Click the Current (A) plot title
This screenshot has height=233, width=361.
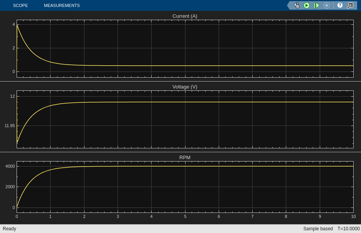pos(185,16)
